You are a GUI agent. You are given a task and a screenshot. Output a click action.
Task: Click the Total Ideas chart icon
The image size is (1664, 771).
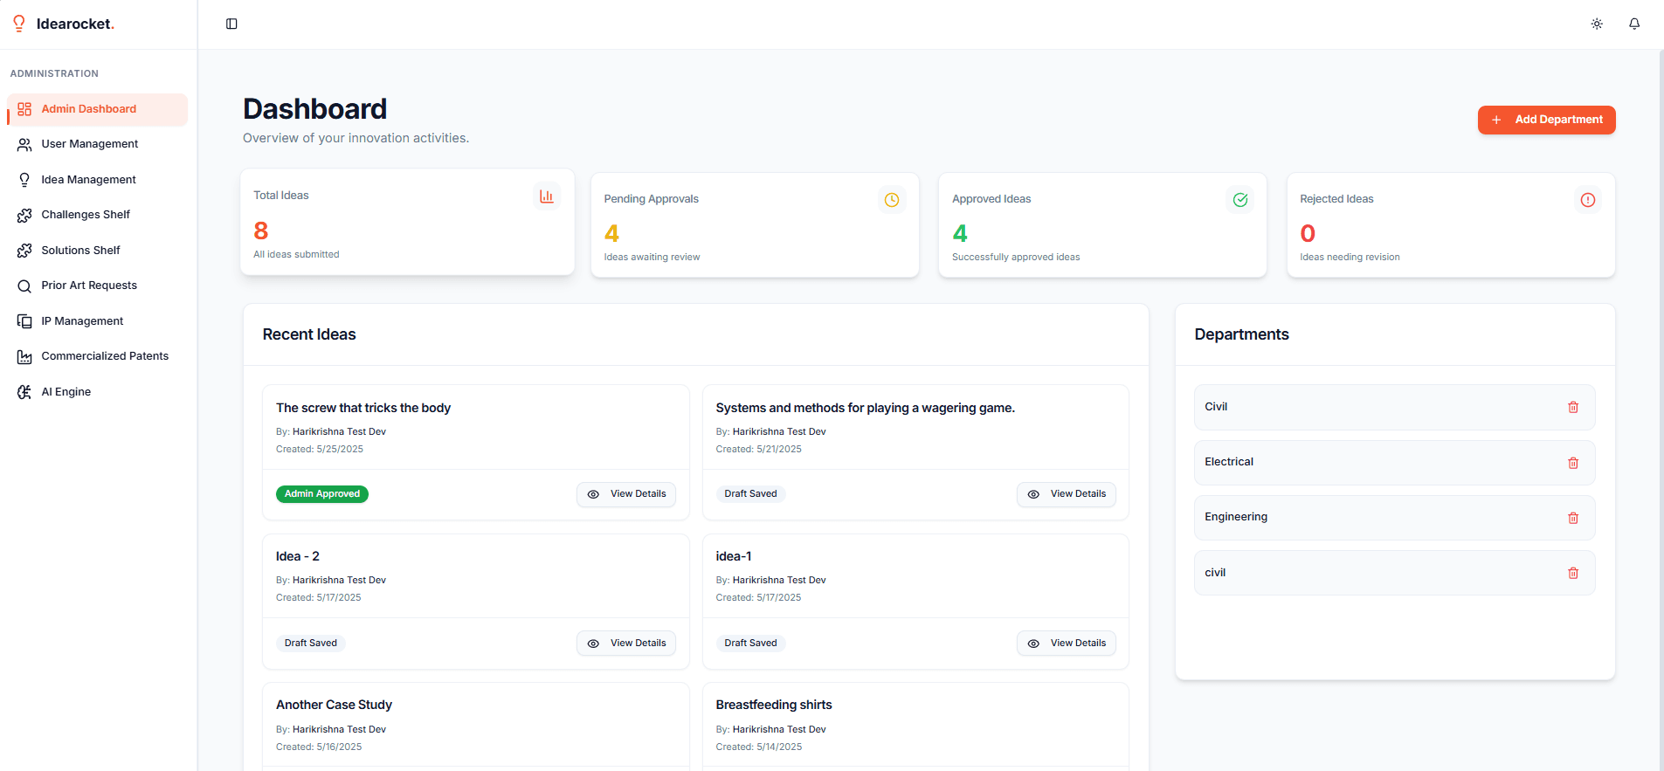[546, 196]
